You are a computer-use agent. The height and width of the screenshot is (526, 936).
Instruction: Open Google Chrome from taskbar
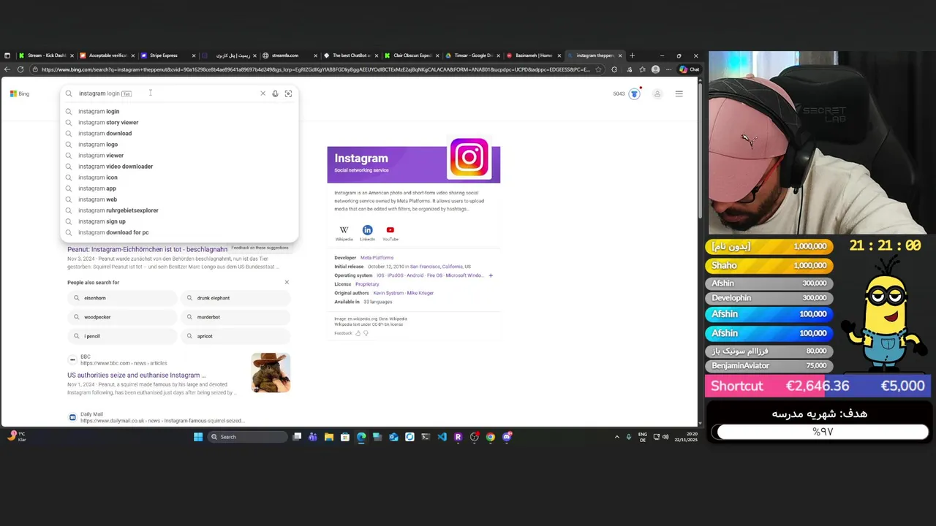pos(490,437)
